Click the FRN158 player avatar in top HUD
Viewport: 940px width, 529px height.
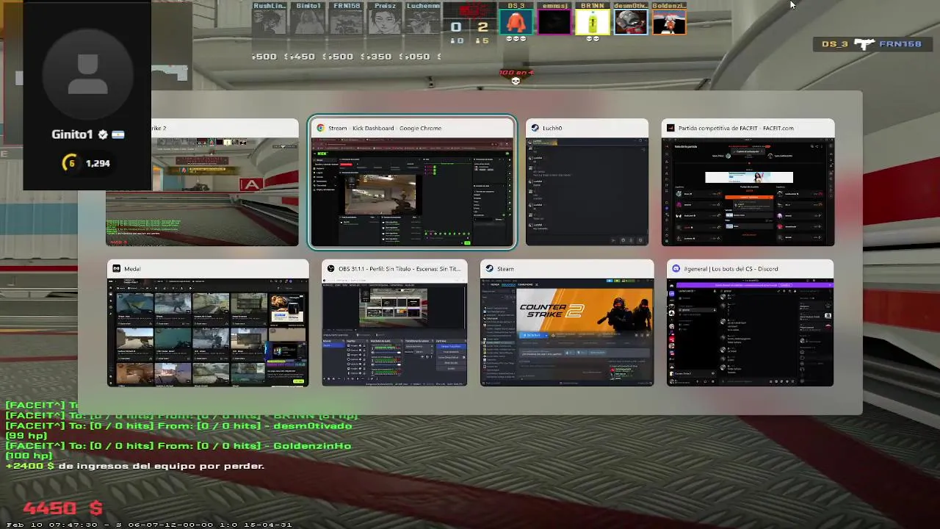pyautogui.click(x=346, y=22)
